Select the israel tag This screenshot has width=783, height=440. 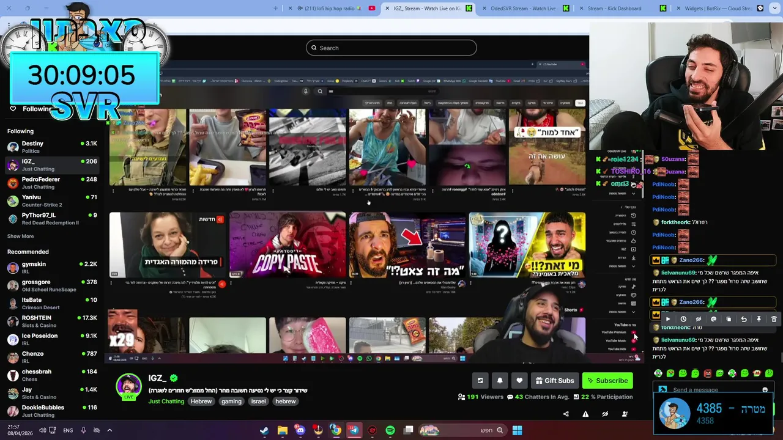(258, 402)
